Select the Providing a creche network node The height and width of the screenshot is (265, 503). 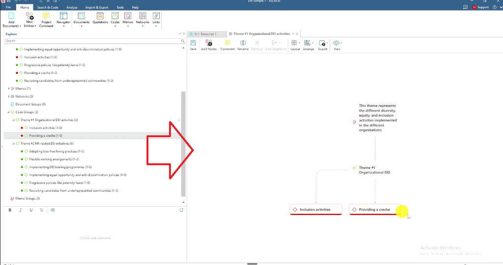tap(375, 209)
